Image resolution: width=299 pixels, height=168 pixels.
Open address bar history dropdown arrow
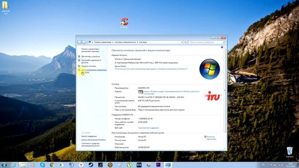pos(182,42)
